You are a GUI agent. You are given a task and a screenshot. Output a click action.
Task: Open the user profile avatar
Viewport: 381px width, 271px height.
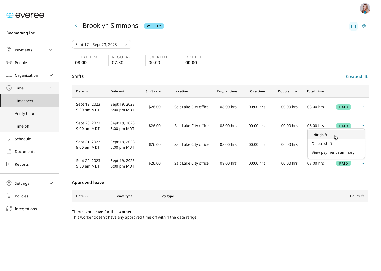coord(365,8)
